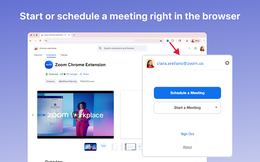
Task: Select the second screenshot thumbnail
Action: tap(104, 147)
